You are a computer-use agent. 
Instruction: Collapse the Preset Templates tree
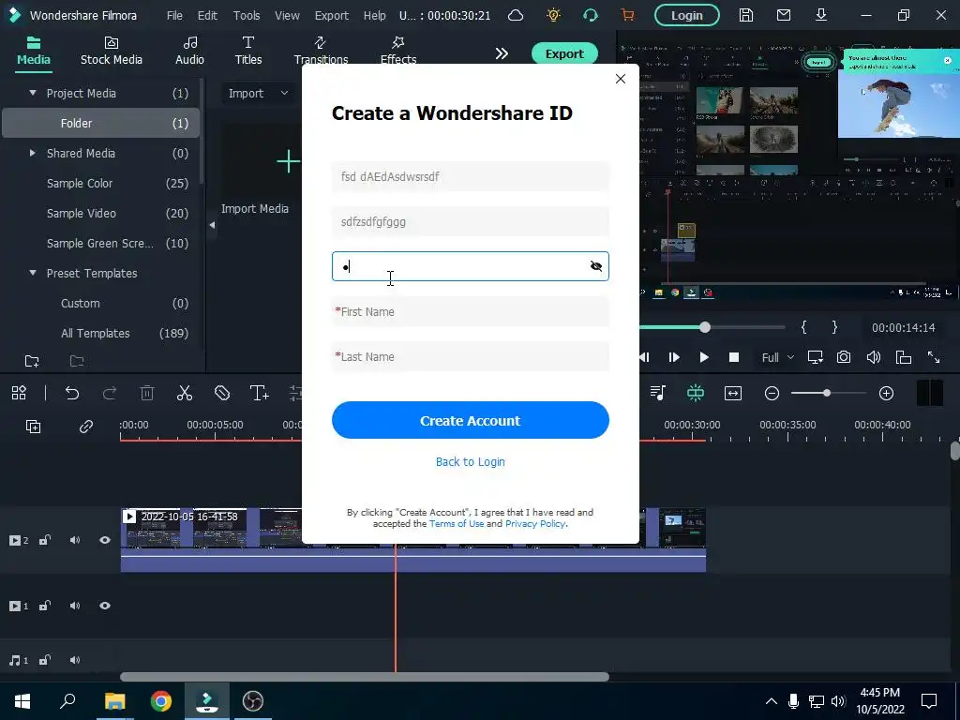point(33,273)
